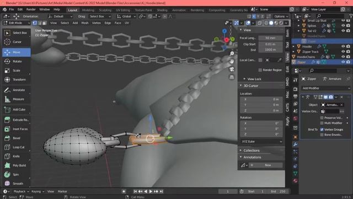Screen dimensions: 353x199
Task: Activate the Transform tool
Action: click(17, 80)
